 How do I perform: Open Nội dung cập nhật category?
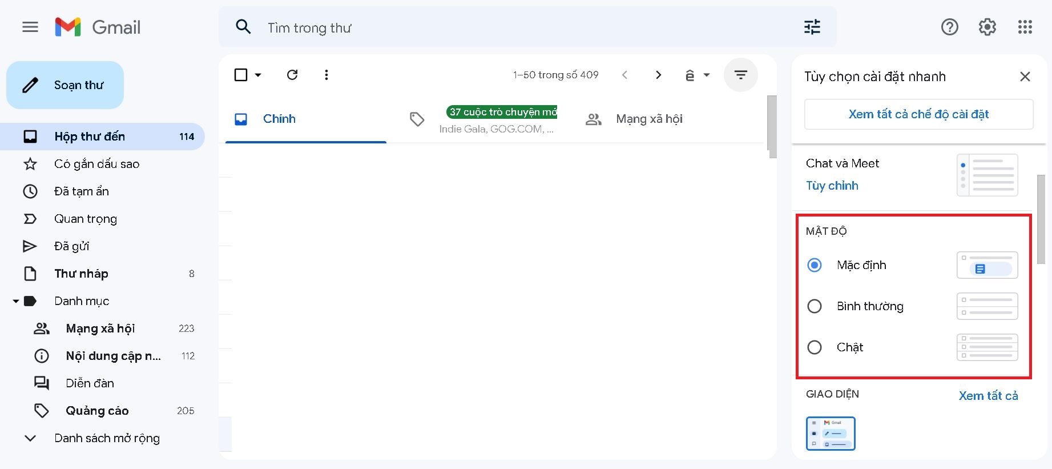(x=102, y=356)
